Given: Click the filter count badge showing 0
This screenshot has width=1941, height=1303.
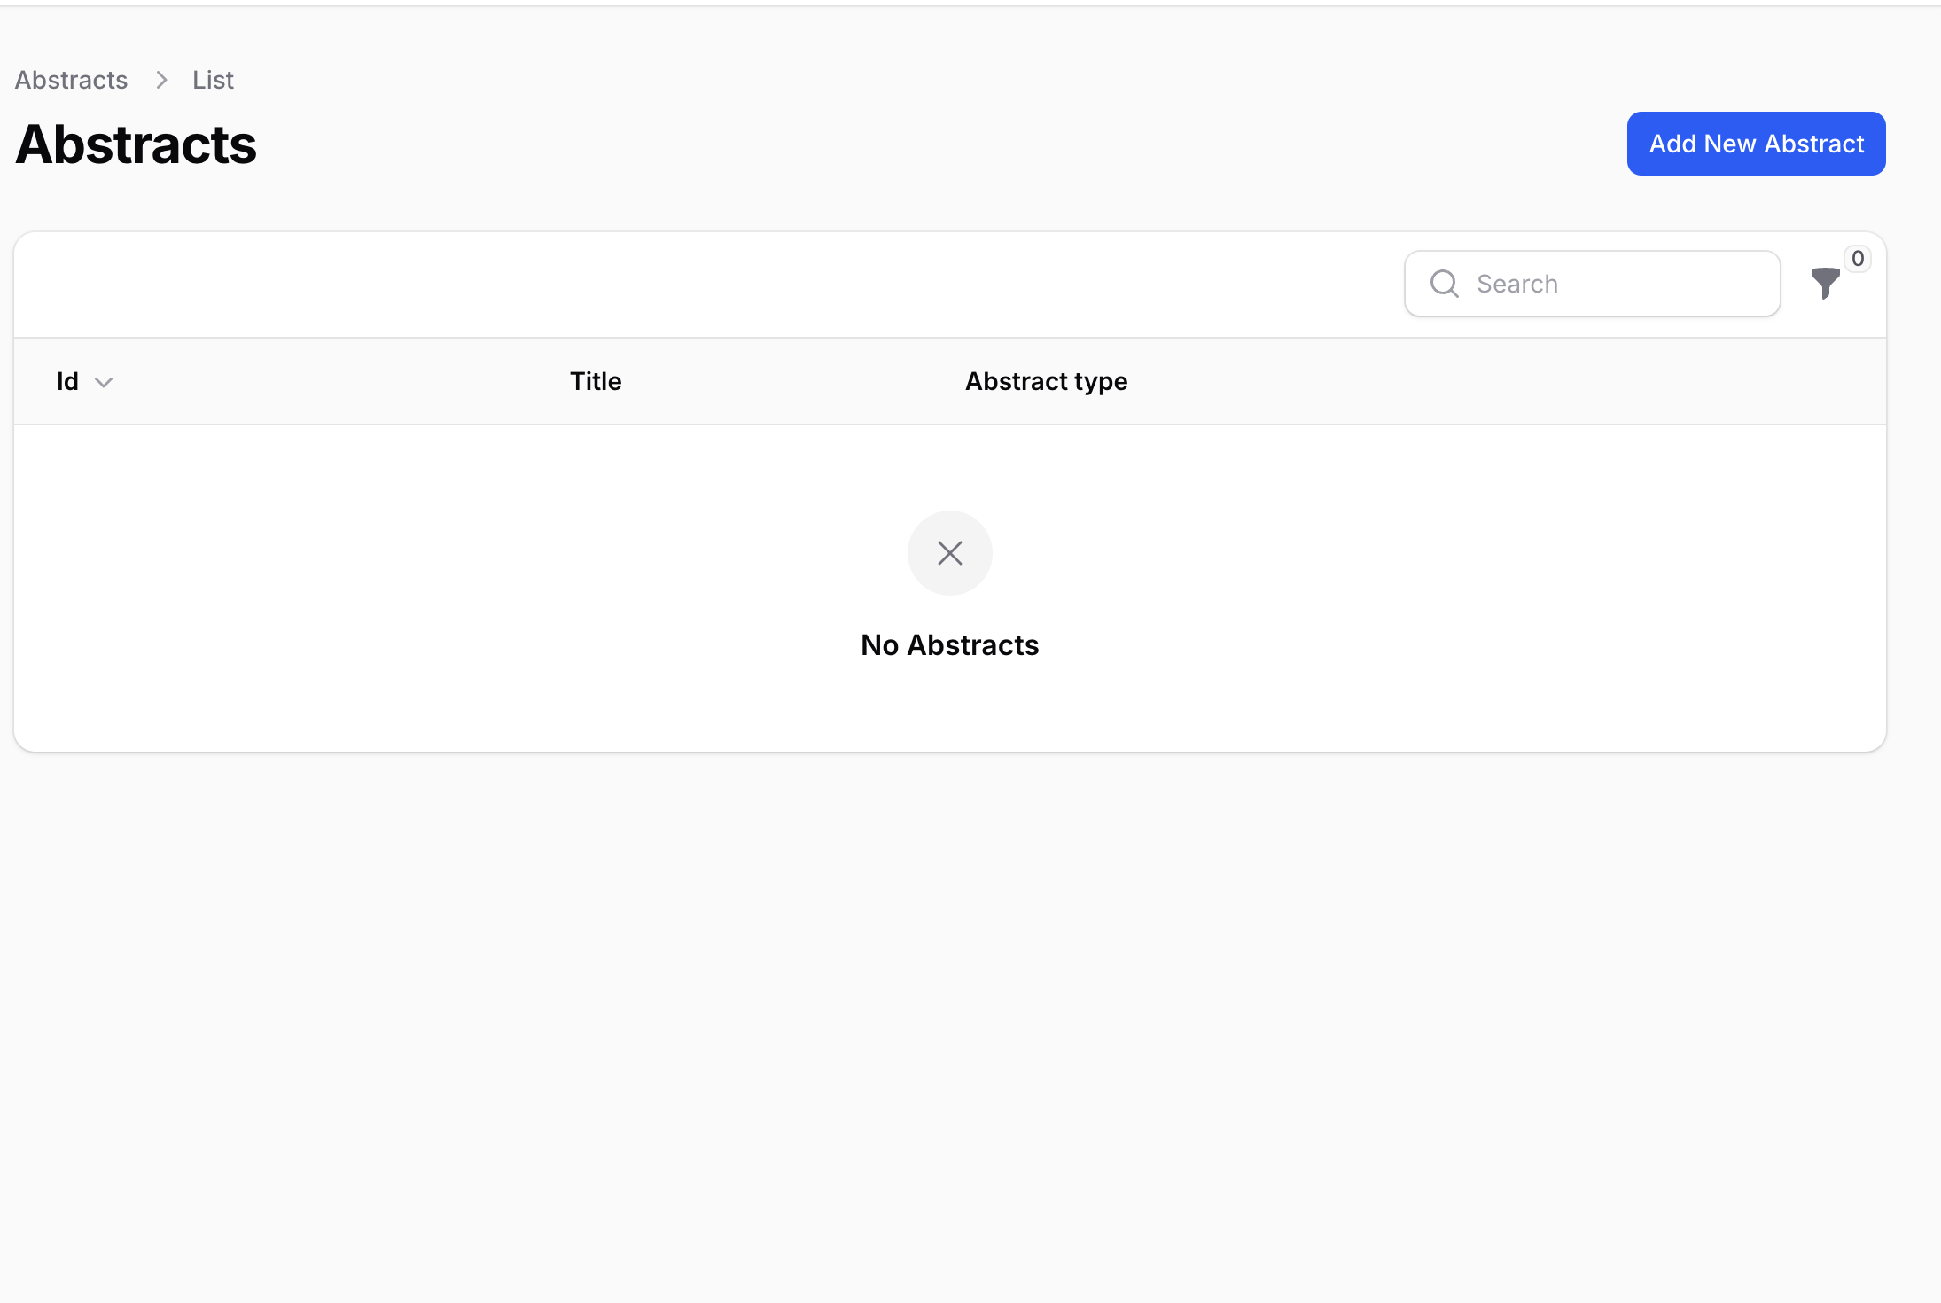Looking at the screenshot, I should coord(1858,259).
